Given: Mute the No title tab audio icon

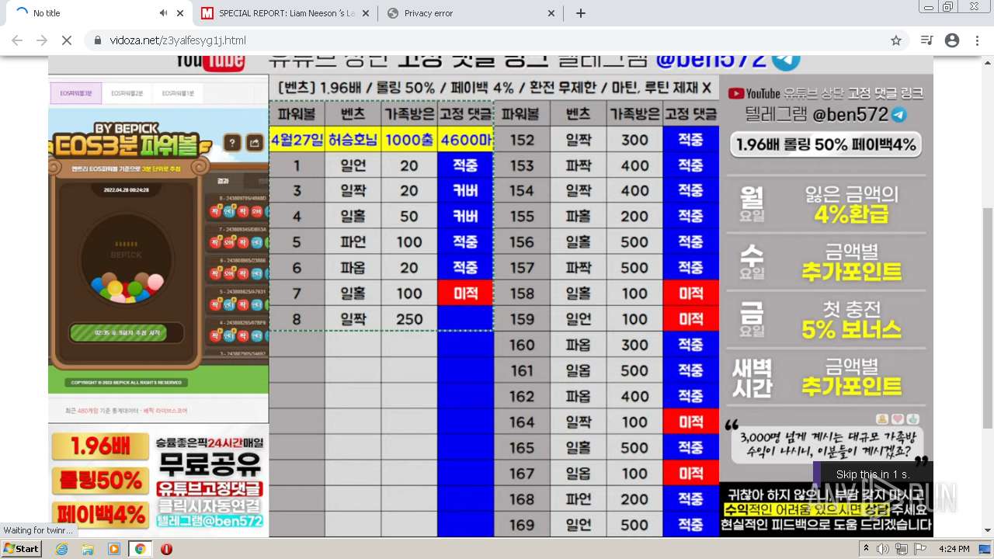Looking at the screenshot, I should [164, 13].
